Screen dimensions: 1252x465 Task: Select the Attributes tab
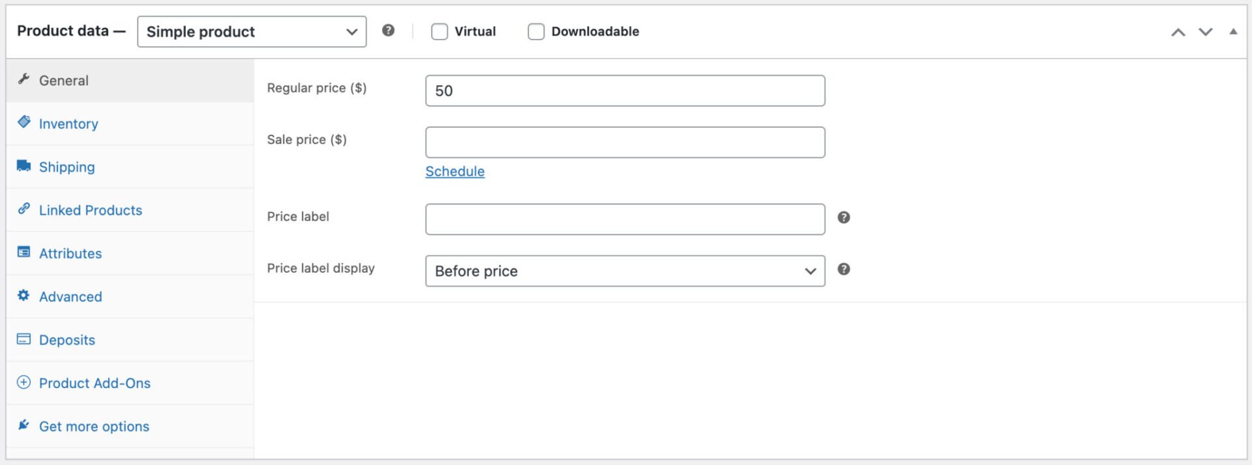[130, 253]
